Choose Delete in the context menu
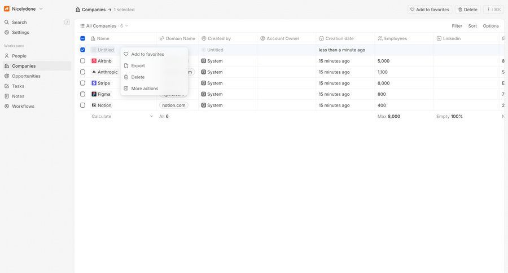Viewport: 508px width, 273px height. [154, 77]
